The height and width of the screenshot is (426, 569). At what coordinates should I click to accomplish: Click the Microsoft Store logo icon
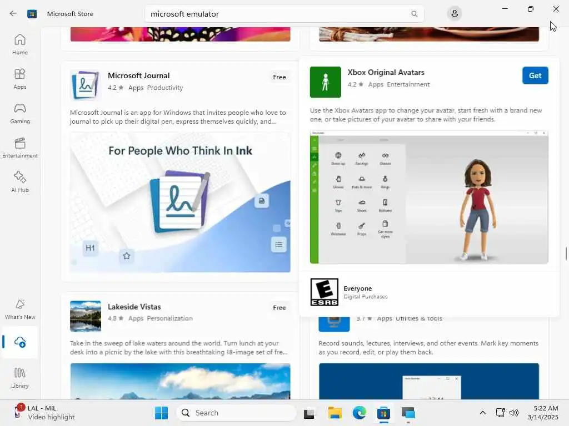32,14
